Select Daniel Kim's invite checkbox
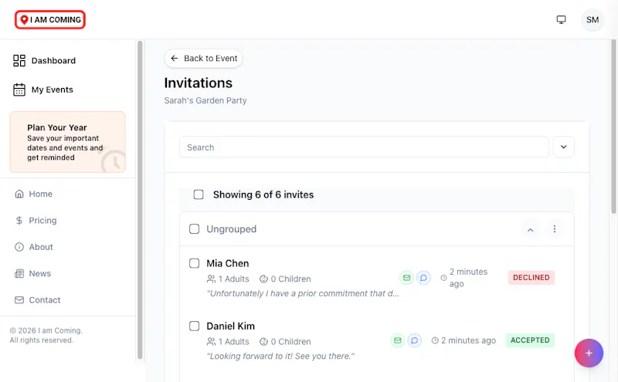Viewport: 618px width, 382px height. [194, 326]
